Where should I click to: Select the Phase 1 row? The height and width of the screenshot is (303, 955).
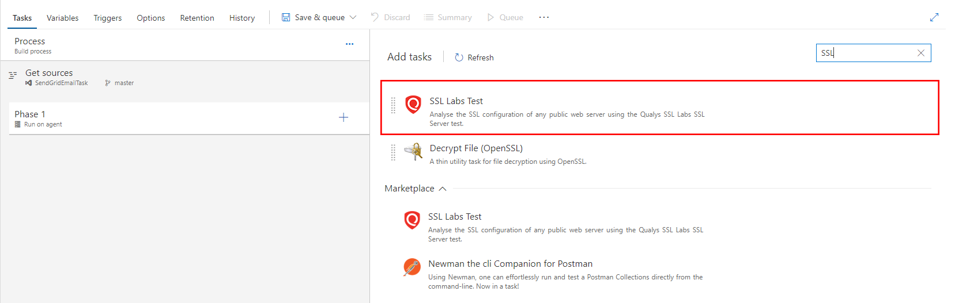point(189,118)
